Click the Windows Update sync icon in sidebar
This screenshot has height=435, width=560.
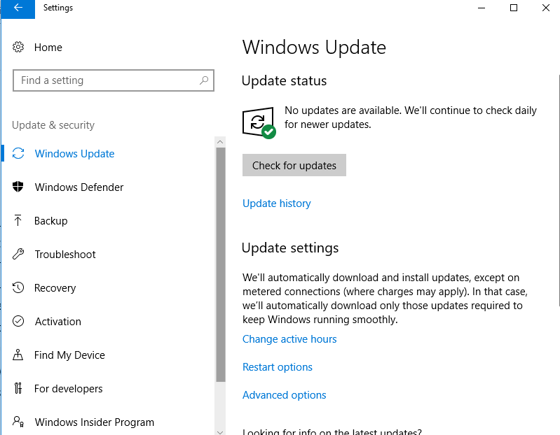point(18,154)
